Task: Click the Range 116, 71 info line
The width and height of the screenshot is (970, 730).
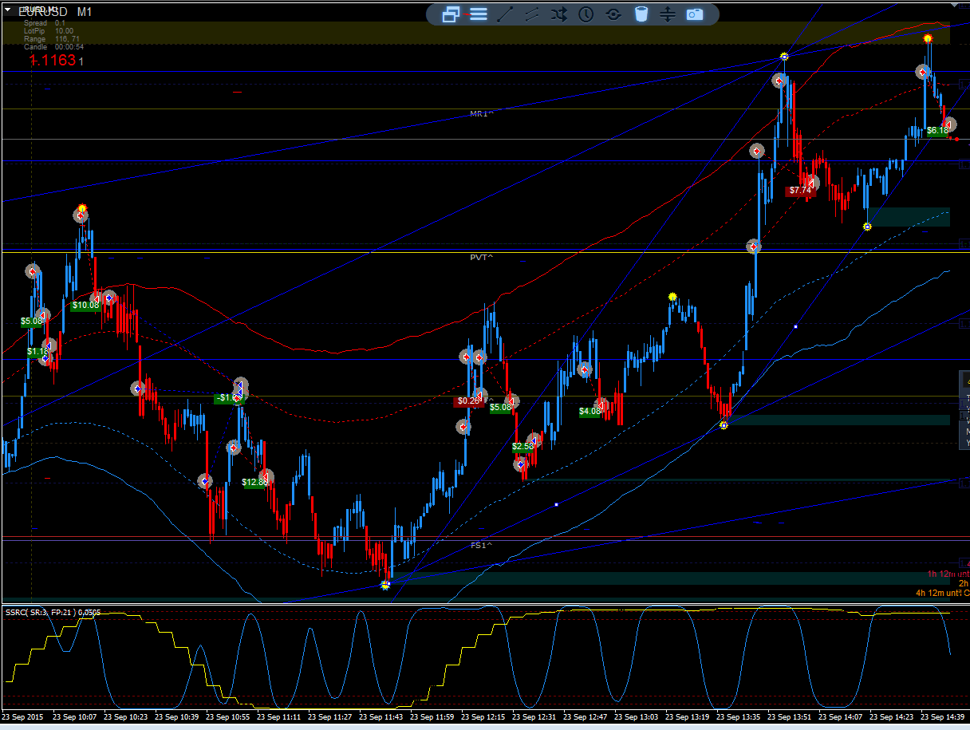Action: [x=52, y=39]
